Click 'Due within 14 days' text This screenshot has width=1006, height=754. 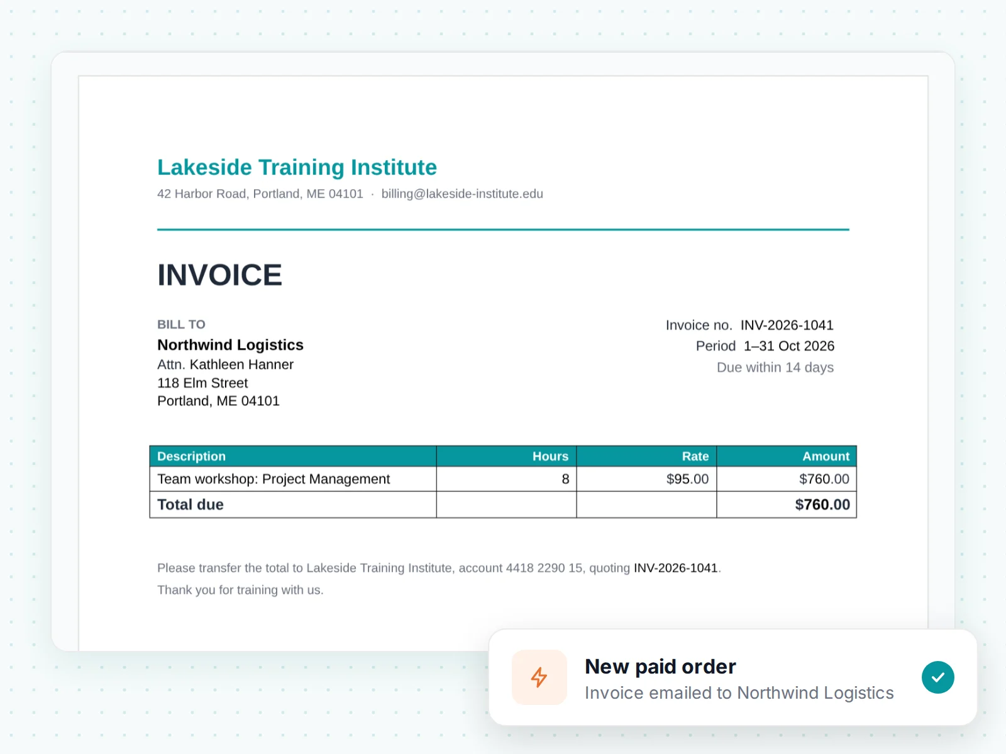775,367
